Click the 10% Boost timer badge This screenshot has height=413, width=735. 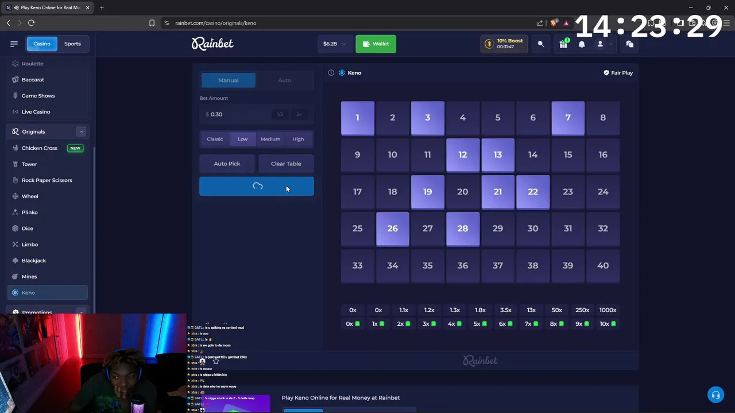tap(504, 44)
